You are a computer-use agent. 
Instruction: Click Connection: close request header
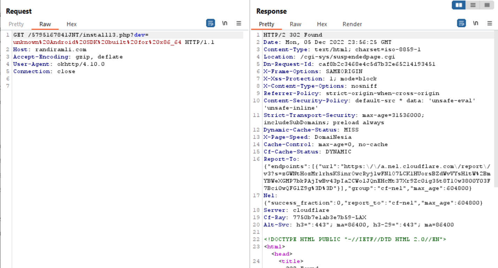[x=44, y=71]
